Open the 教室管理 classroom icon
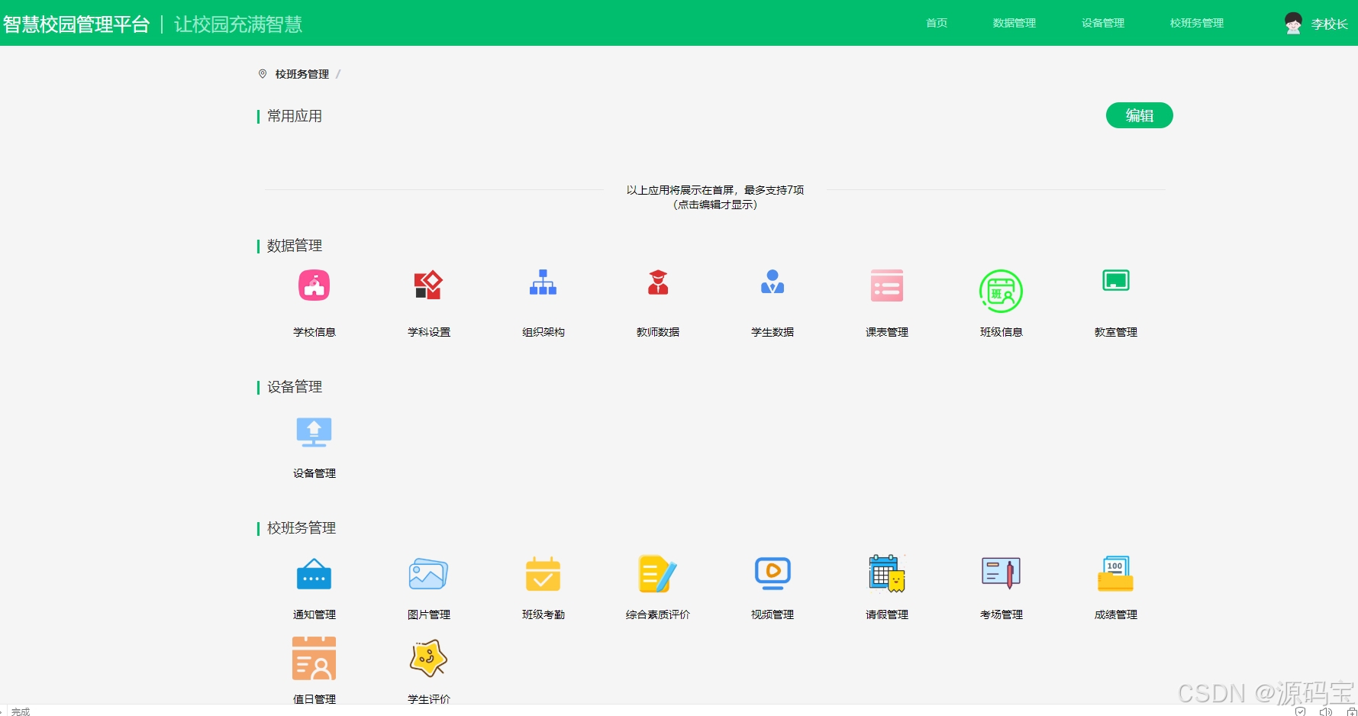This screenshot has height=716, width=1358. [x=1116, y=280]
